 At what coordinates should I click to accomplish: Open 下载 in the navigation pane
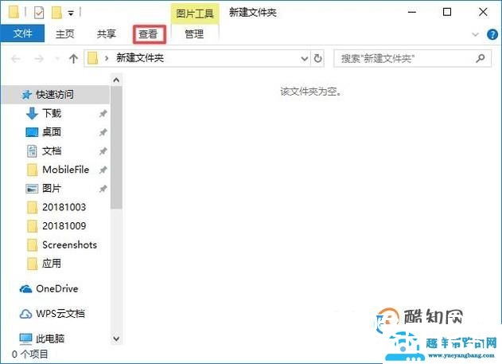tap(52, 113)
